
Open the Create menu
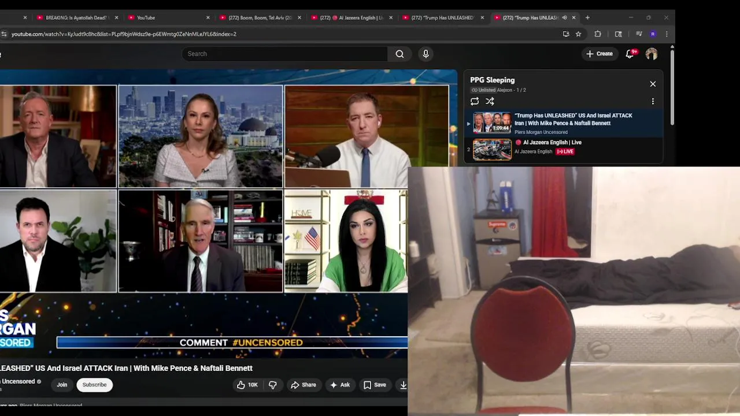click(599, 54)
